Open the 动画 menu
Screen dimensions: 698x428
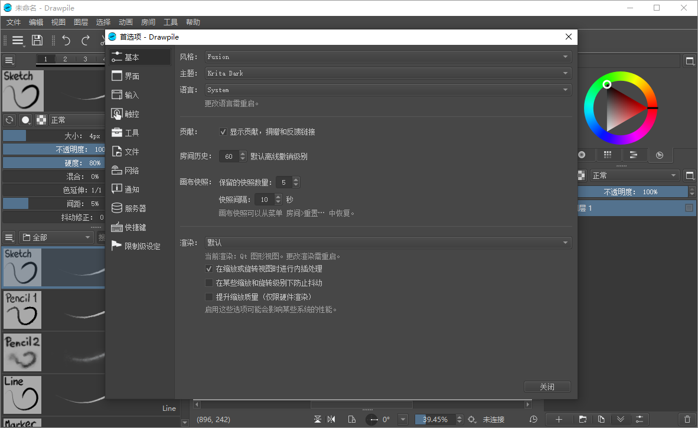pyautogui.click(x=126, y=22)
